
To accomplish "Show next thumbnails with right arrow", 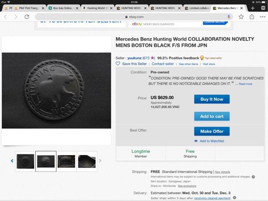I will click(100, 161).
